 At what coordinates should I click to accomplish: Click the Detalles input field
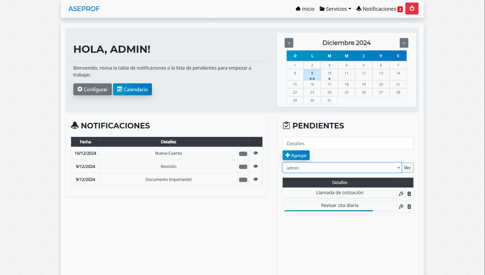[x=348, y=143]
